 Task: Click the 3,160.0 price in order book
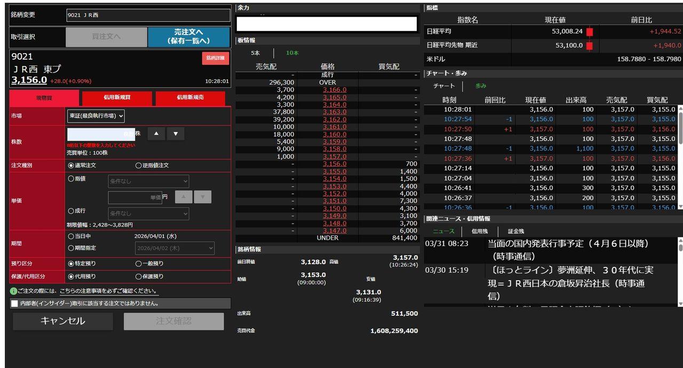coord(335,135)
